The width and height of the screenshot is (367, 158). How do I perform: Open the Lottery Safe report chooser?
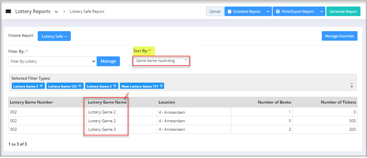[54, 36]
